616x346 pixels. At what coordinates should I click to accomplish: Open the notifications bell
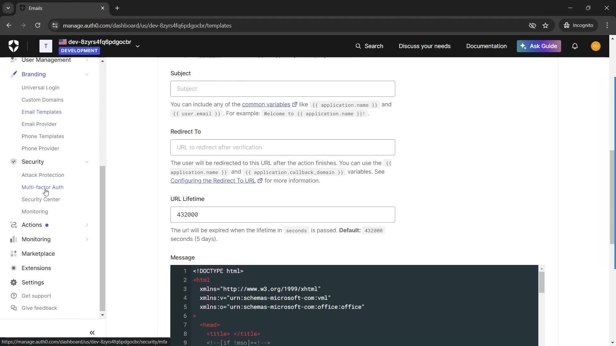coord(575,46)
